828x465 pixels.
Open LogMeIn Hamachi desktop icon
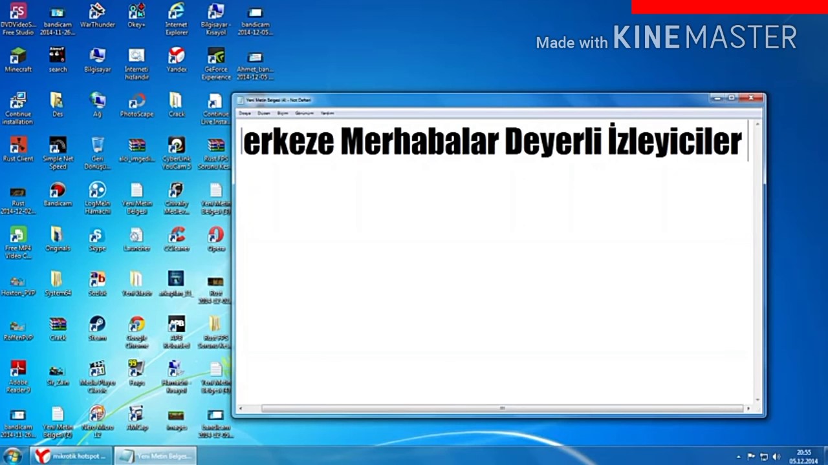[x=97, y=198]
